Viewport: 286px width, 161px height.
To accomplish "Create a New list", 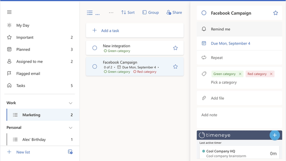I will pos(23,152).
